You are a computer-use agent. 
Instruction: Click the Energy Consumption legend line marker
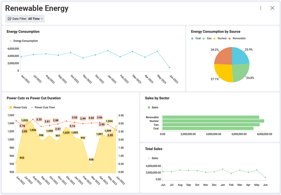click(x=10, y=41)
